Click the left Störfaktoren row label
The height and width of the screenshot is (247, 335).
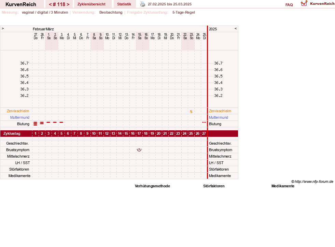(19, 169)
